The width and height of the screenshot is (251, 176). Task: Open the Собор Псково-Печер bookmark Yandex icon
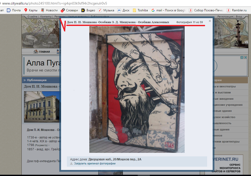[191, 10]
